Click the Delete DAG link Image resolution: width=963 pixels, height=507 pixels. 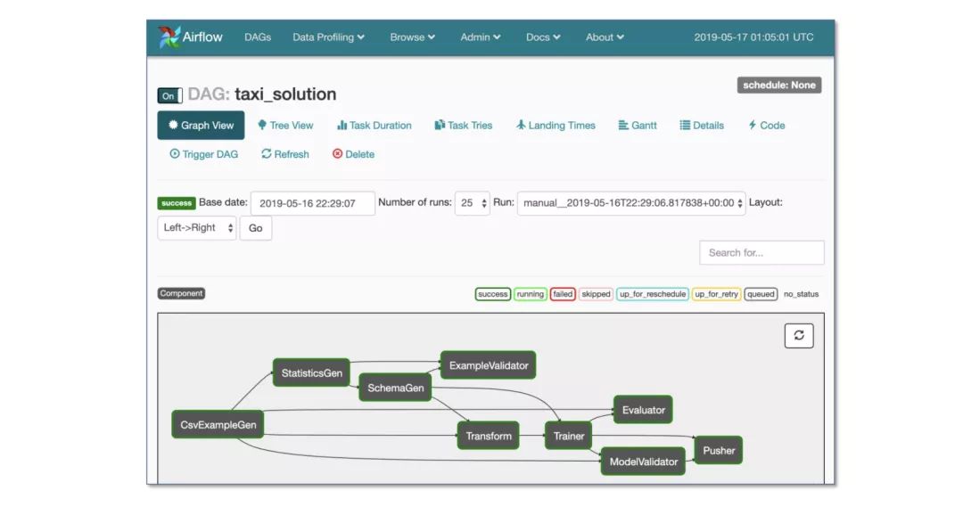[353, 154]
